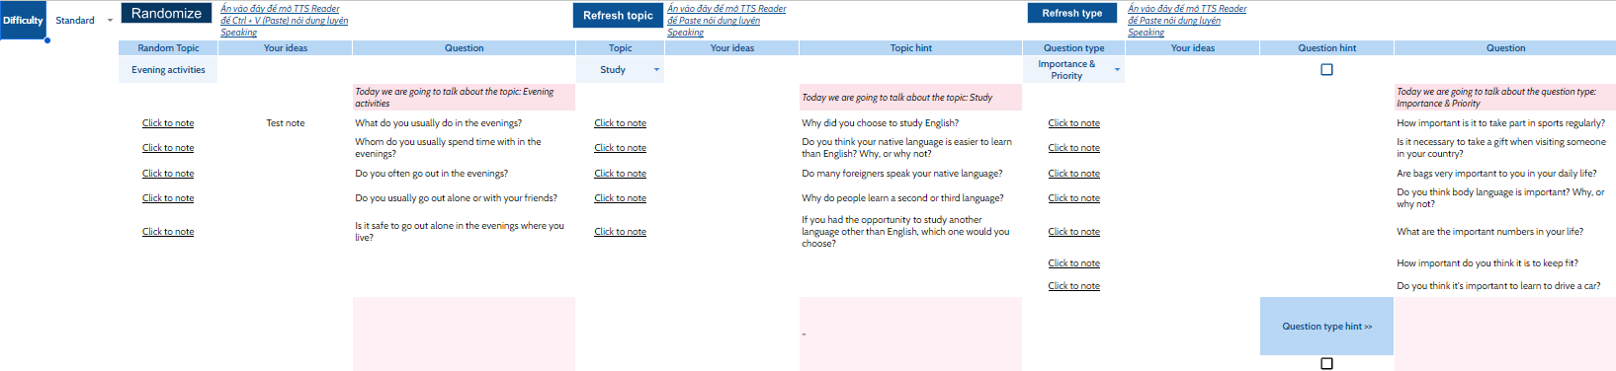Click the empty pink cell beside Question type hint

tap(1505, 334)
